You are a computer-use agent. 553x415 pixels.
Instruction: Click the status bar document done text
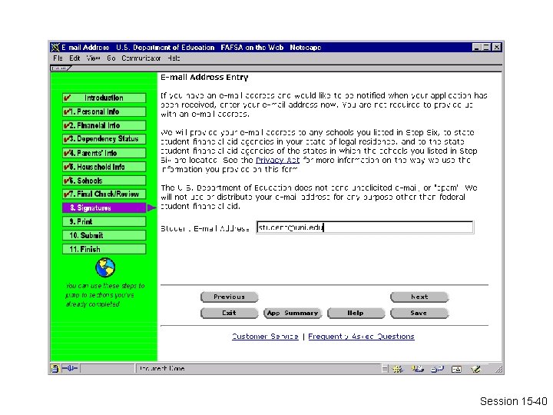click(162, 369)
